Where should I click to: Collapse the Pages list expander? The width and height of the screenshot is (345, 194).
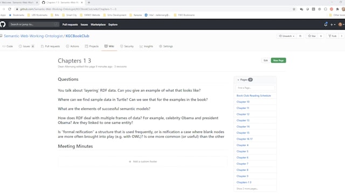(238, 80)
